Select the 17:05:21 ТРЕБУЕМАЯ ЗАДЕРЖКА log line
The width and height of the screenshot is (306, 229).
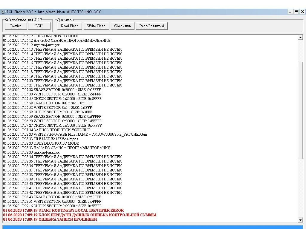point(62,85)
